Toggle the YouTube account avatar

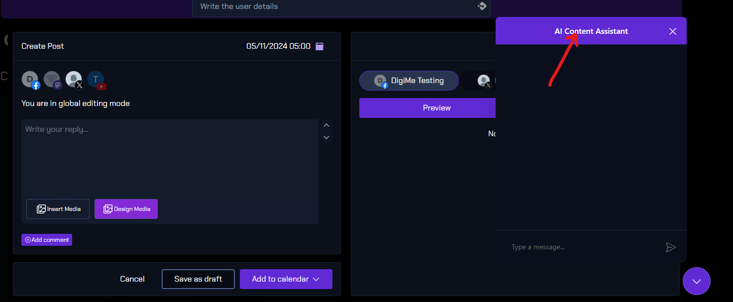coord(96,80)
